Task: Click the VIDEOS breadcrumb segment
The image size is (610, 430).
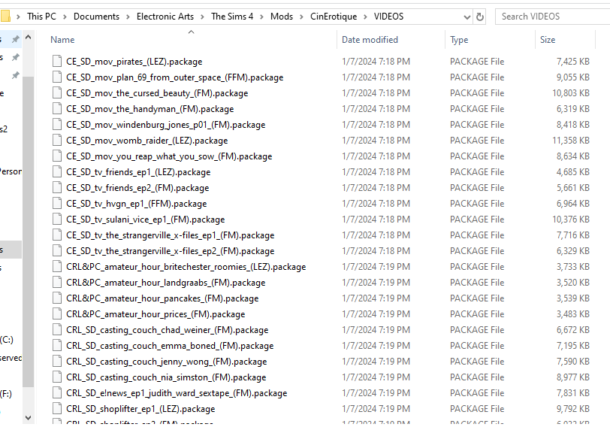Action: (388, 17)
